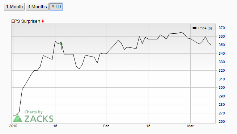Click the price line's highest peak in late February
The image size is (237, 134).
[181, 32]
